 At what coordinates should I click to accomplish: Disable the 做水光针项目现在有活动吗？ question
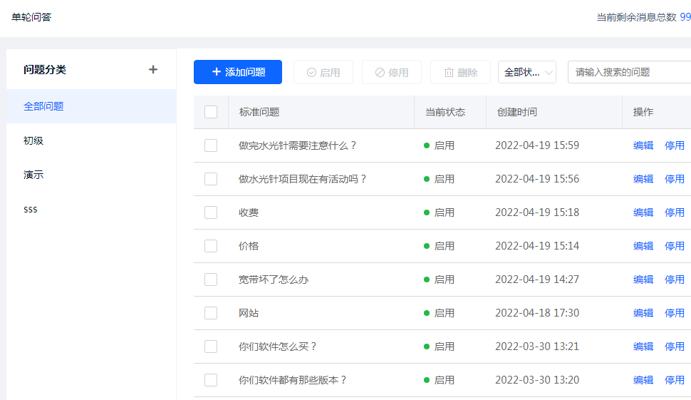[x=675, y=179]
